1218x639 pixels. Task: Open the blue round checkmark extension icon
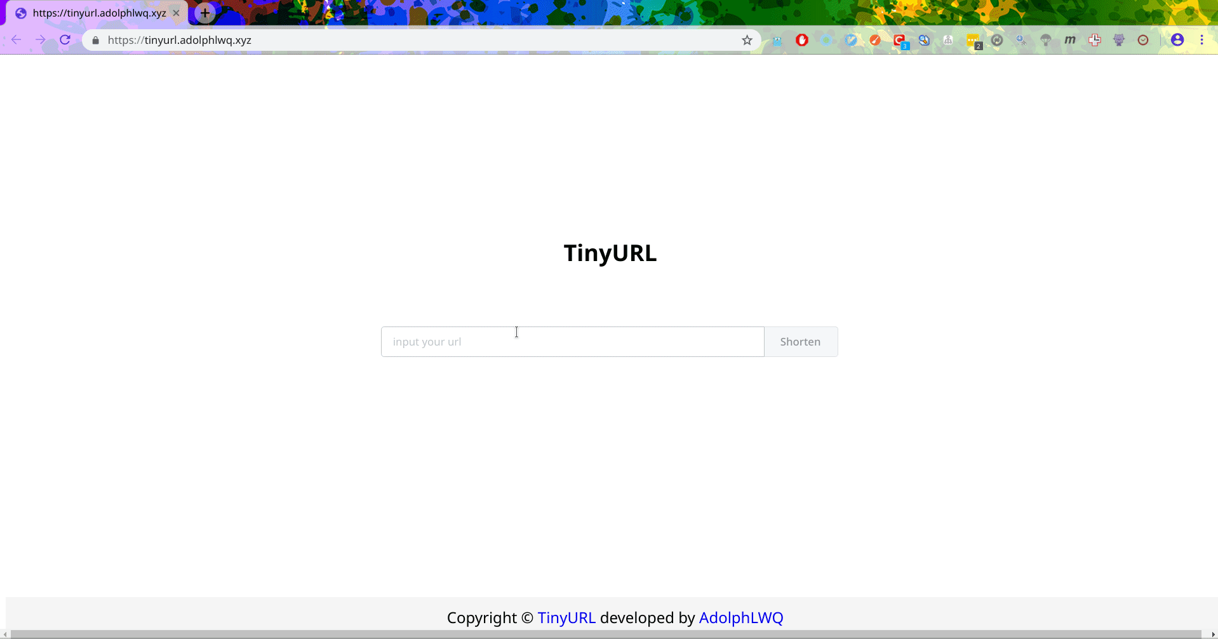pos(851,40)
